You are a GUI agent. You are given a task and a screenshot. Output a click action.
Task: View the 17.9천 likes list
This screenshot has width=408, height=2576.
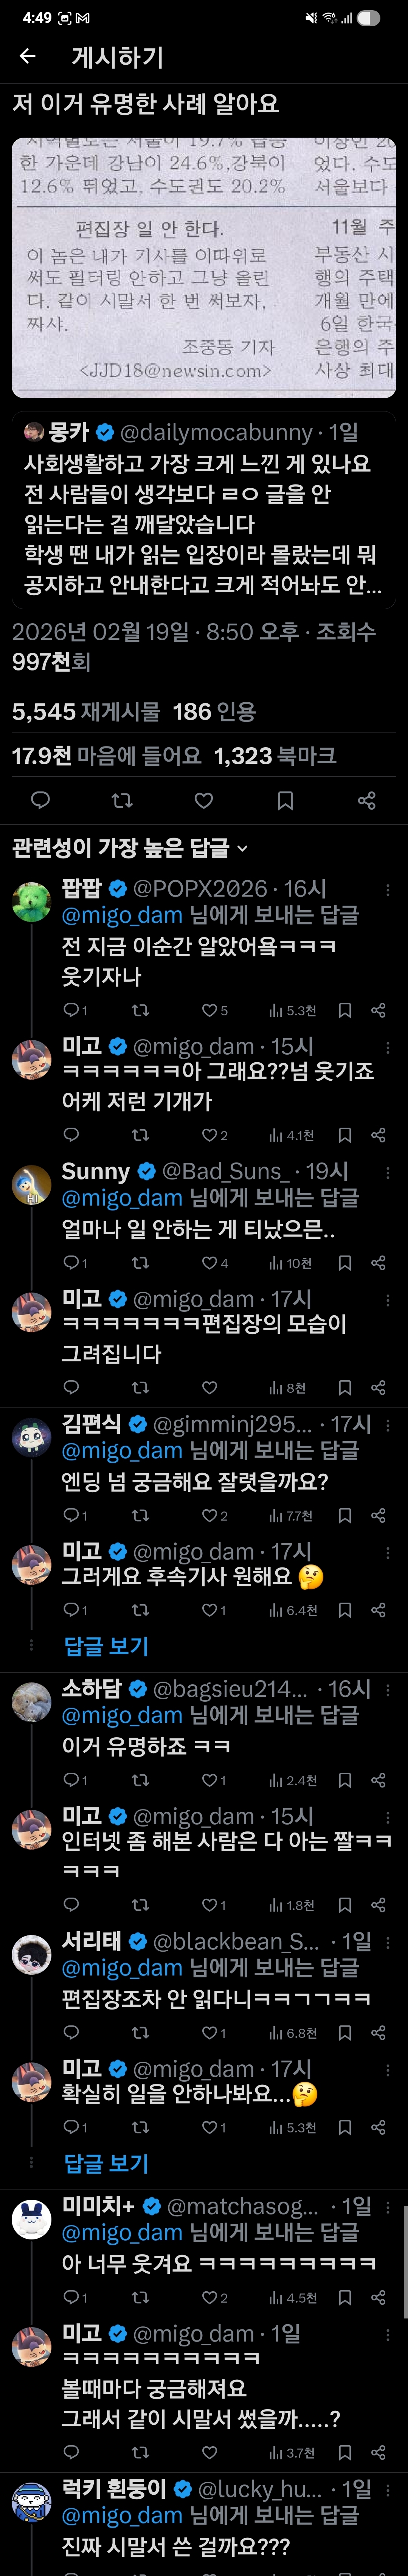pos(106,756)
